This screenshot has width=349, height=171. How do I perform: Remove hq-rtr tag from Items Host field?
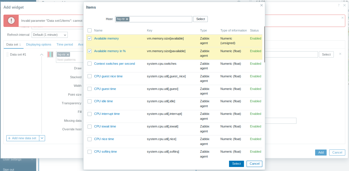pyautogui.click(x=127, y=19)
